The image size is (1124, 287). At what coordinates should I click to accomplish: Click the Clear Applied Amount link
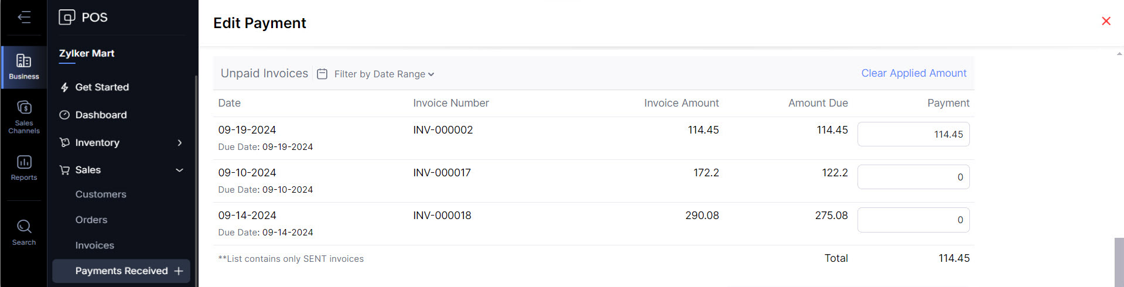(913, 73)
